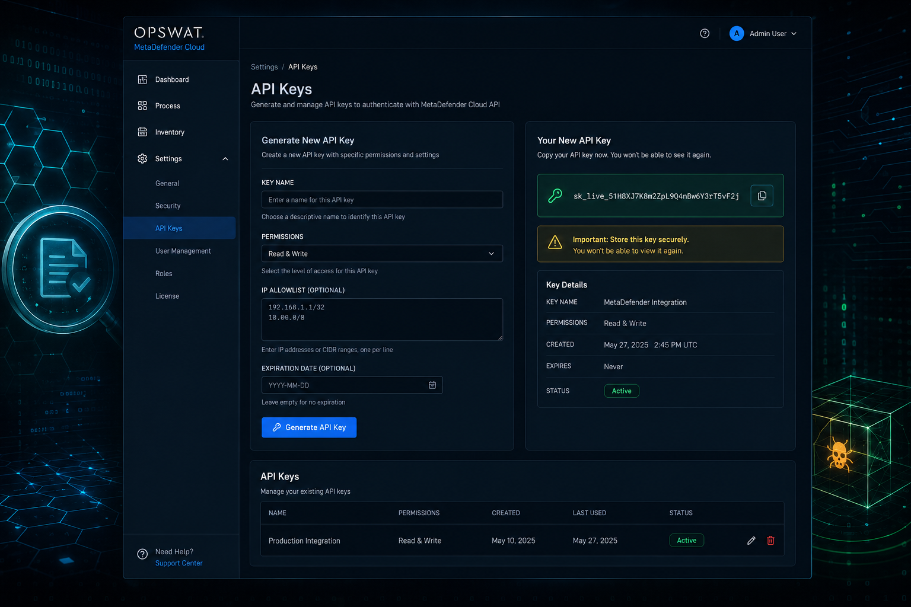
Task: Go to Inventory section
Action: 170,132
